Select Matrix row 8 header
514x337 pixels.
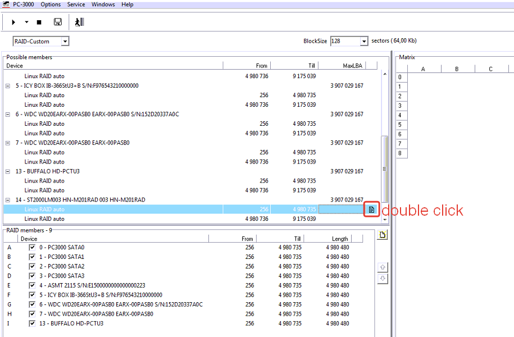tap(402, 153)
